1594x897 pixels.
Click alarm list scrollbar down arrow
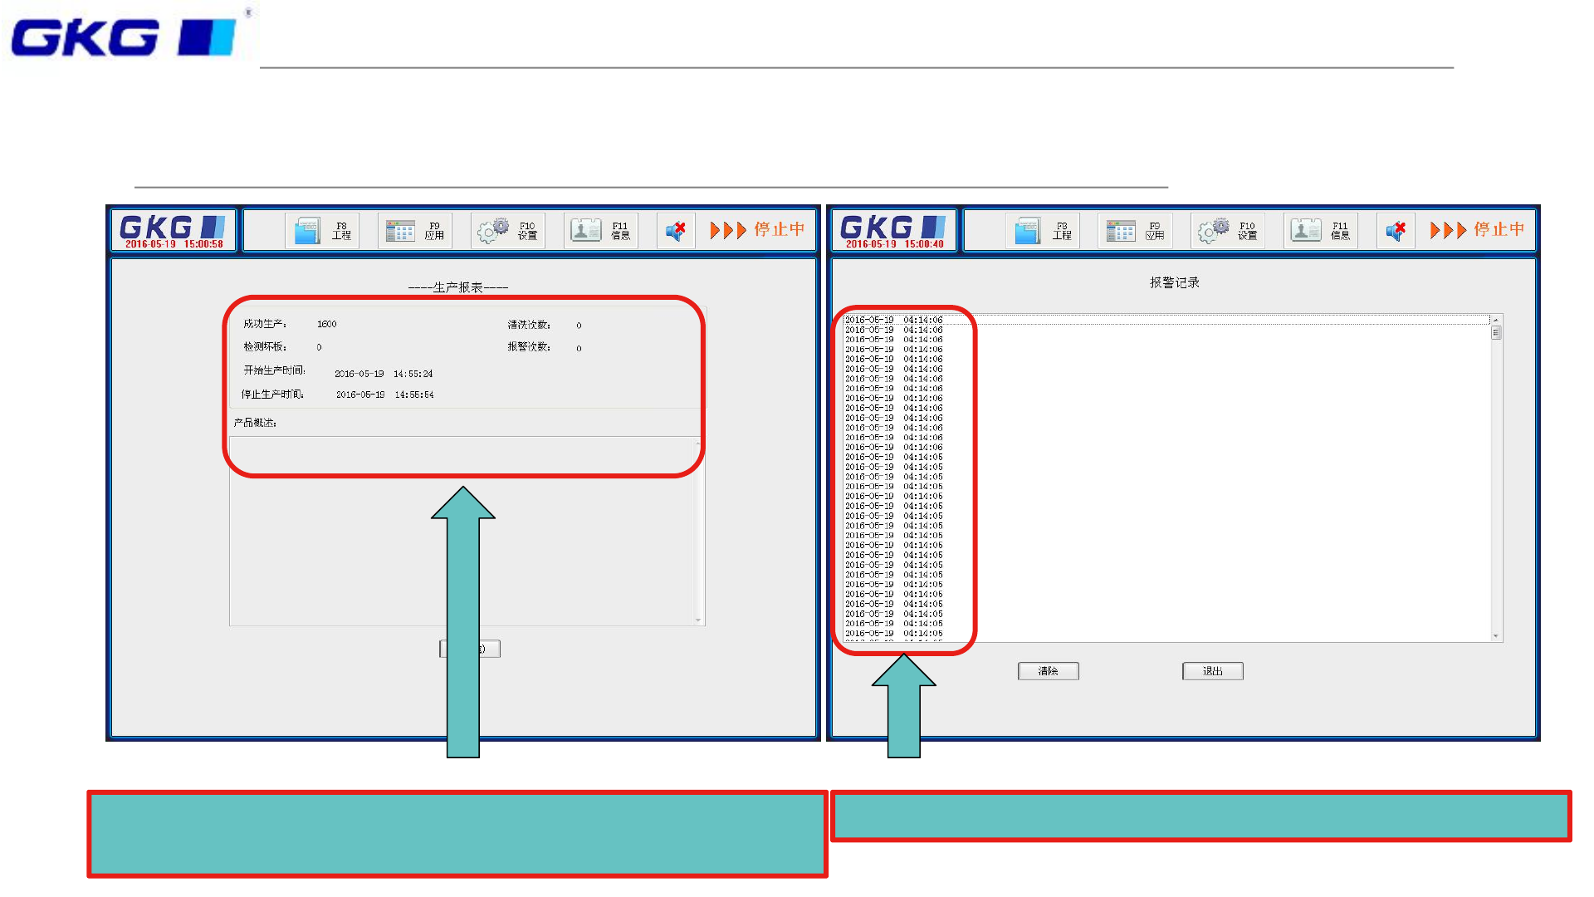(1496, 636)
